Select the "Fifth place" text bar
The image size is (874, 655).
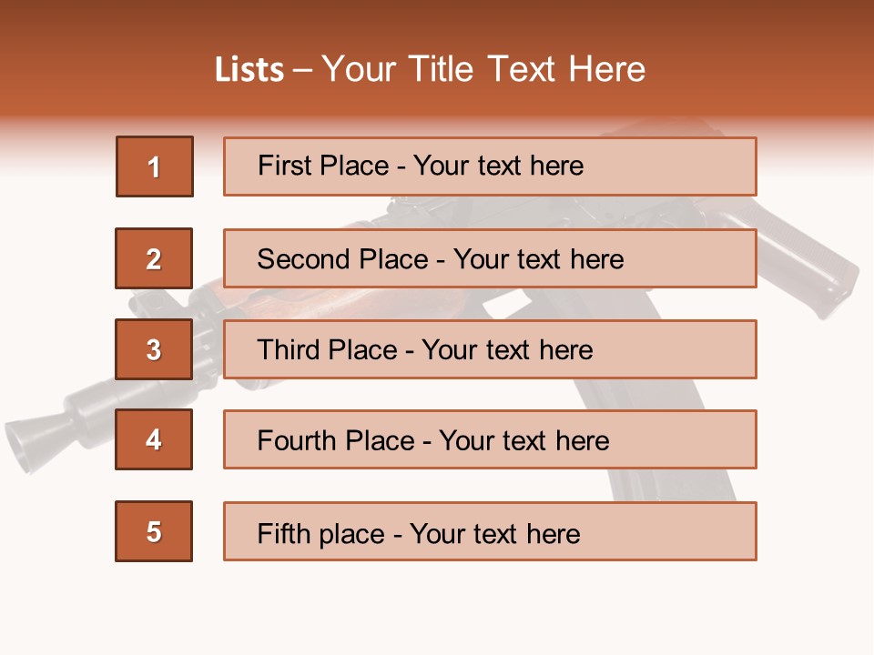[x=490, y=531]
